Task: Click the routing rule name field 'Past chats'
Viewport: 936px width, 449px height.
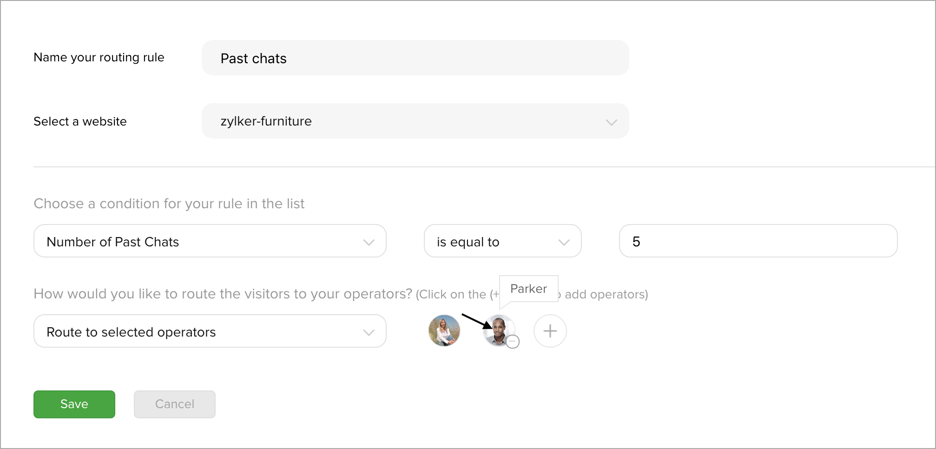Action: [x=415, y=58]
